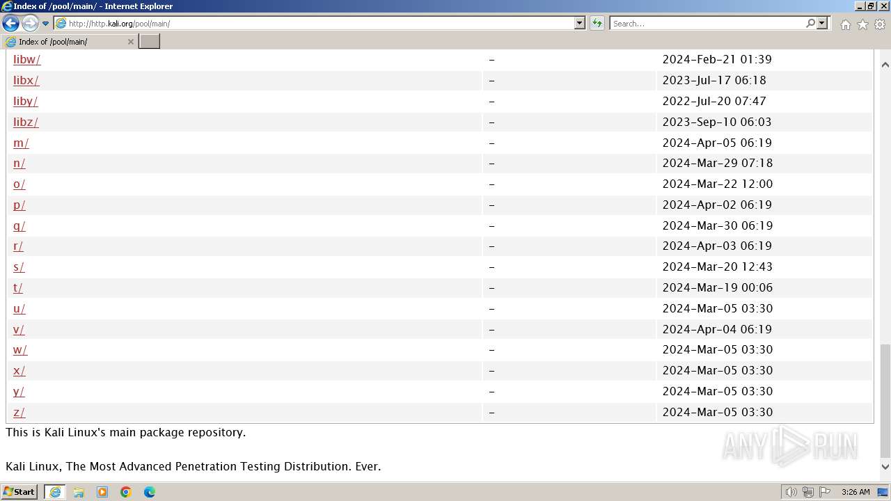
Task: Click the system clock showing 3:26 AM
Action: tap(855, 492)
